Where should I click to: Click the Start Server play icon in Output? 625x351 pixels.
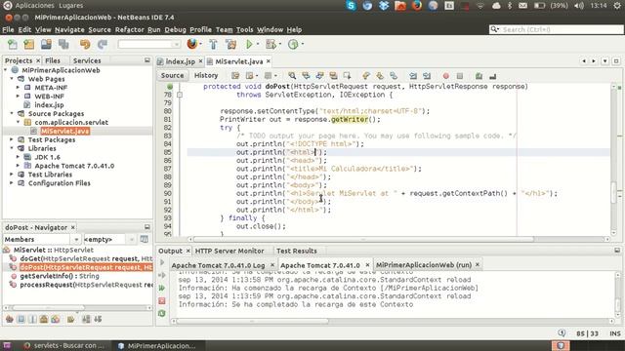(162, 262)
